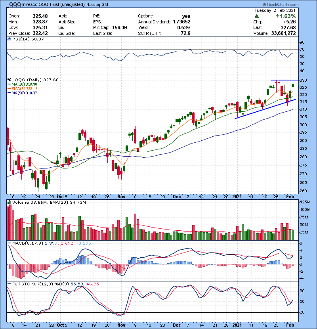Screen dimensions: 317x329
Task: Click the stochastic %D value 46.75
Action: pos(92,284)
